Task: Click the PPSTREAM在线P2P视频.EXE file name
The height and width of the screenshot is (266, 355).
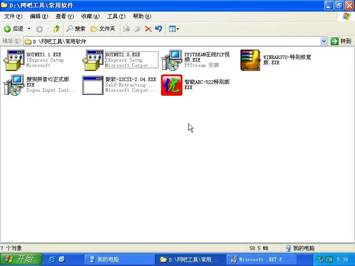Action: [x=207, y=57]
